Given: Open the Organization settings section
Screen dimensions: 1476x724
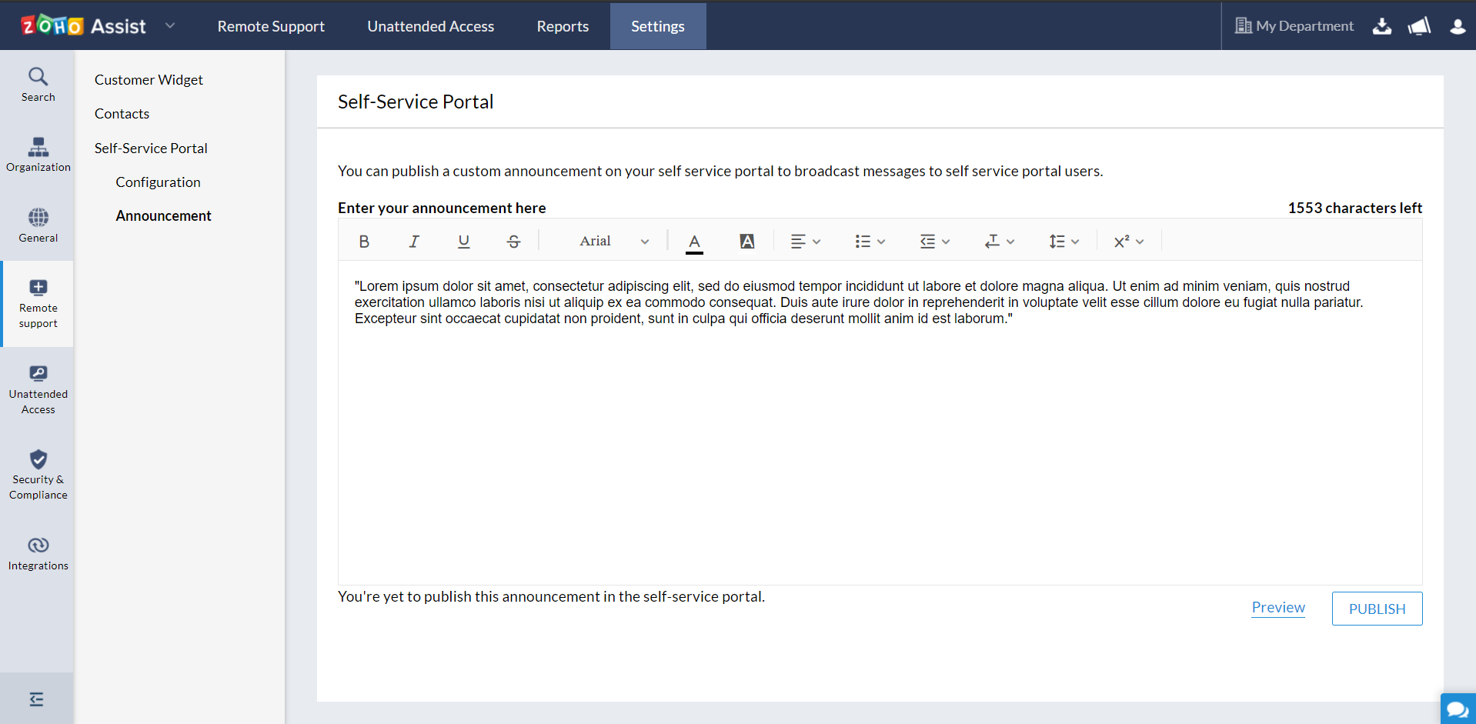Looking at the screenshot, I should pos(38,155).
